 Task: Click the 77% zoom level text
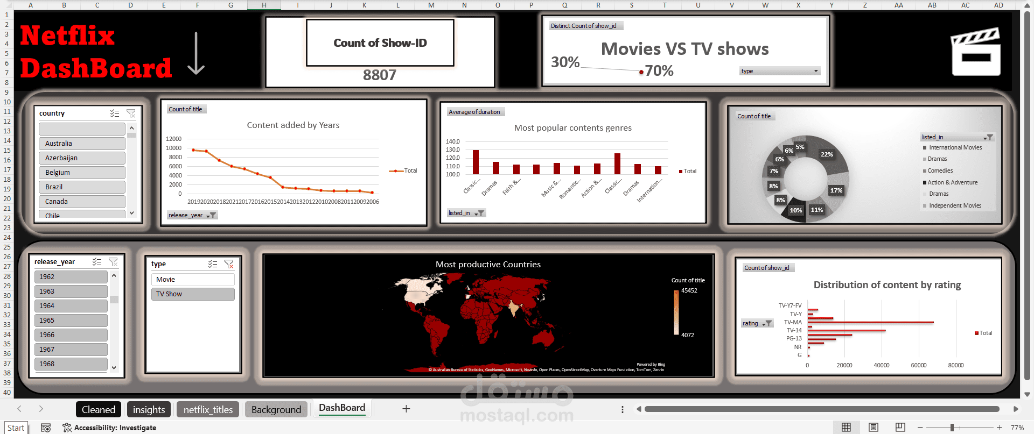point(1017,428)
